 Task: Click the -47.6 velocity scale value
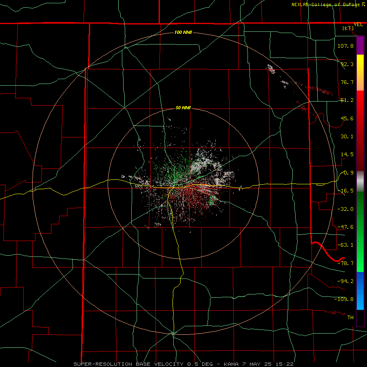tap(345, 227)
